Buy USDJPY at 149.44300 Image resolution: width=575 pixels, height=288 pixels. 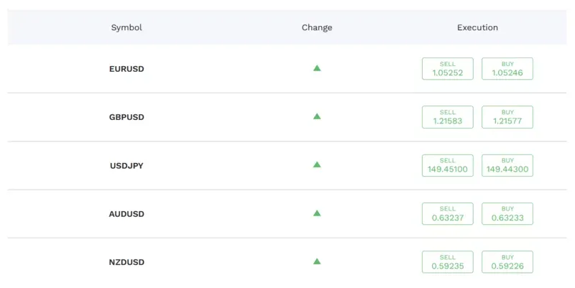[x=507, y=165]
